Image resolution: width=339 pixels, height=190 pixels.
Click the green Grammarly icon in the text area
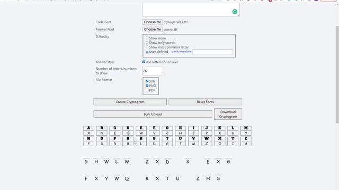(x=235, y=12)
